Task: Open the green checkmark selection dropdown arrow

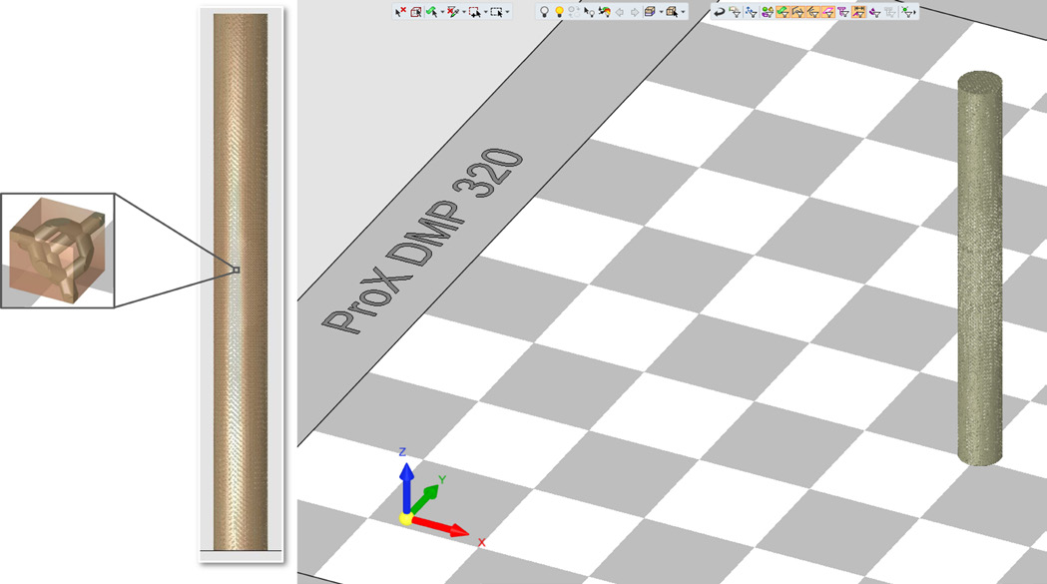Action: pyautogui.click(x=443, y=12)
